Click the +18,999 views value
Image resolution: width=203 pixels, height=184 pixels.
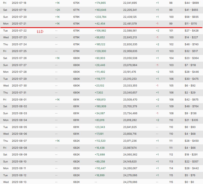99,175
